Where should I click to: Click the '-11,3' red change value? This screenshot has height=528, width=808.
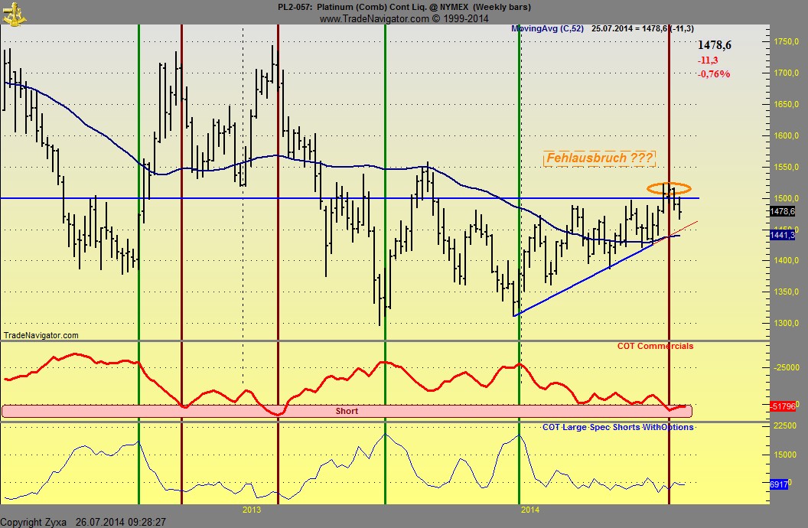(708, 60)
